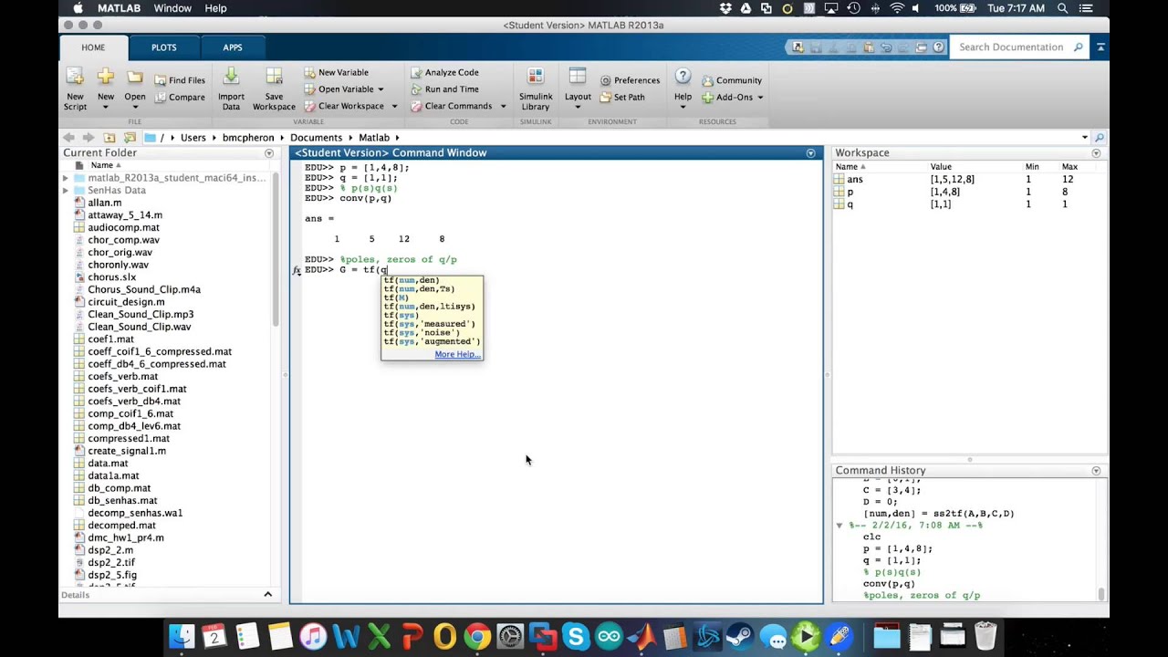Image resolution: width=1168 pixels, height=657 pixels.
Task: Select conv(p,q) in Command History
Action: 889,584
